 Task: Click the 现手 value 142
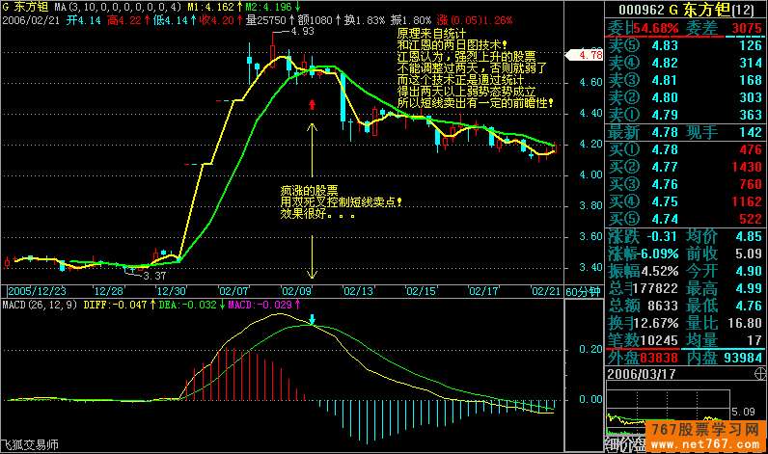coord(751,132)
